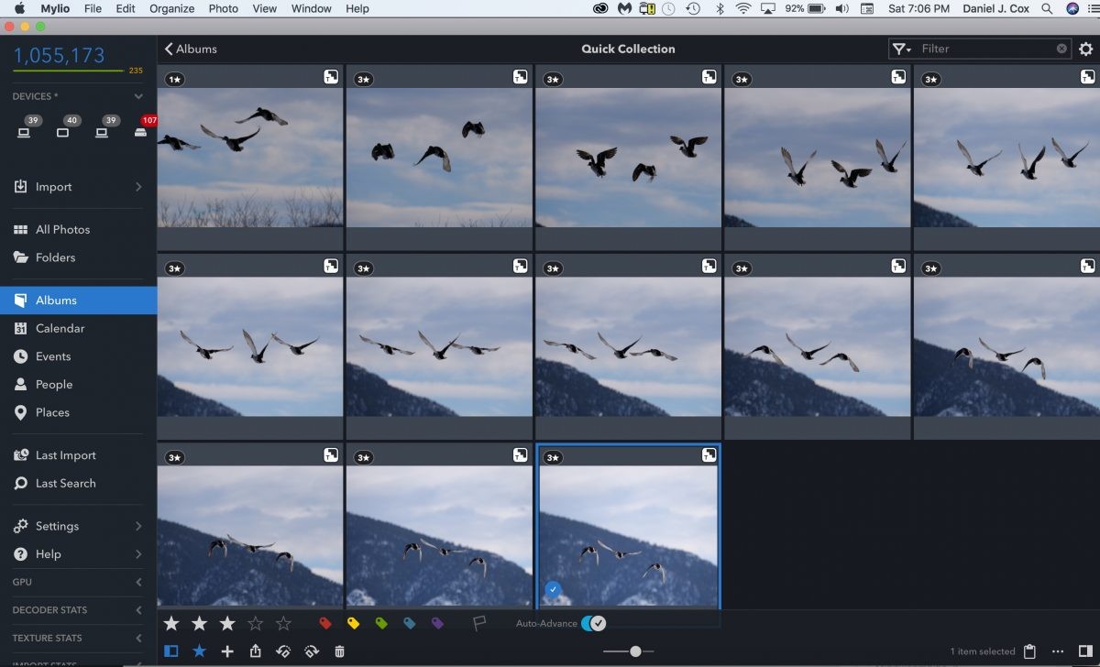
Task: Open the Wi-Fi status menu
Action: click(742, 8)
